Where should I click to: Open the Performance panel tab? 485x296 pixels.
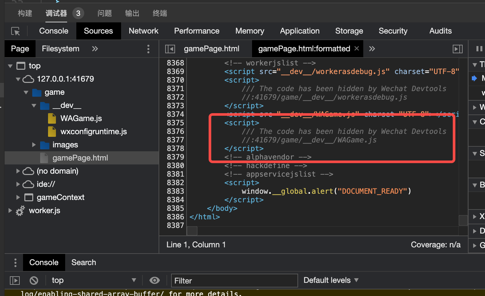point(197,31)
